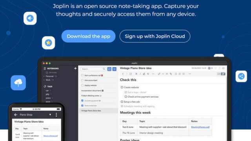
Task: Uncheck Schedule meeting with agency
Action: 122,106
